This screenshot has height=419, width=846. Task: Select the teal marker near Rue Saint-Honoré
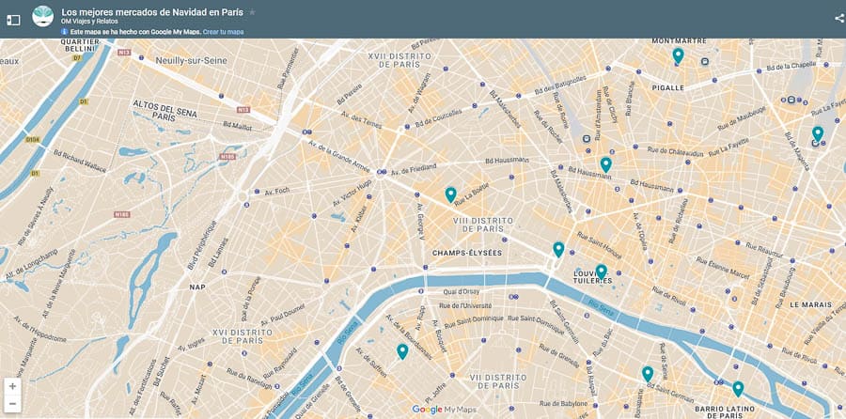558,249
